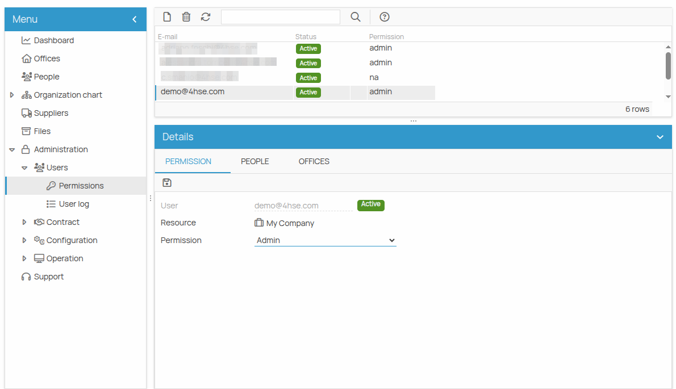Switch to the PEOPLE tab
The image size is (676, 389).
[254, 161]
